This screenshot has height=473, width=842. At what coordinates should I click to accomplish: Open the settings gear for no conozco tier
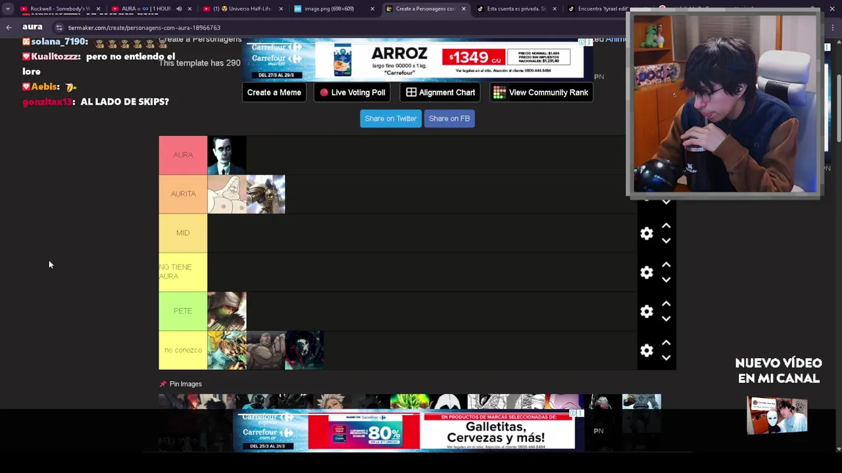click(x=647, y=350)
